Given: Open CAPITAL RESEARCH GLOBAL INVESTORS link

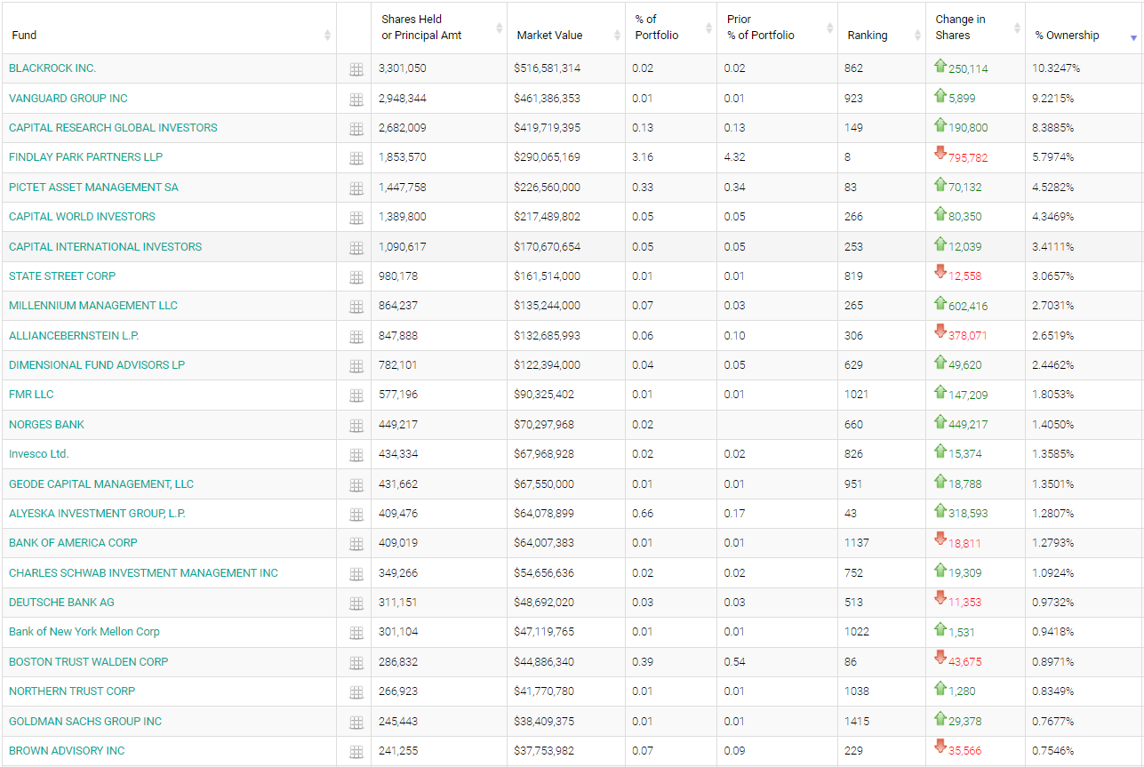Looking at the screenshot, I should coord(113,127).
